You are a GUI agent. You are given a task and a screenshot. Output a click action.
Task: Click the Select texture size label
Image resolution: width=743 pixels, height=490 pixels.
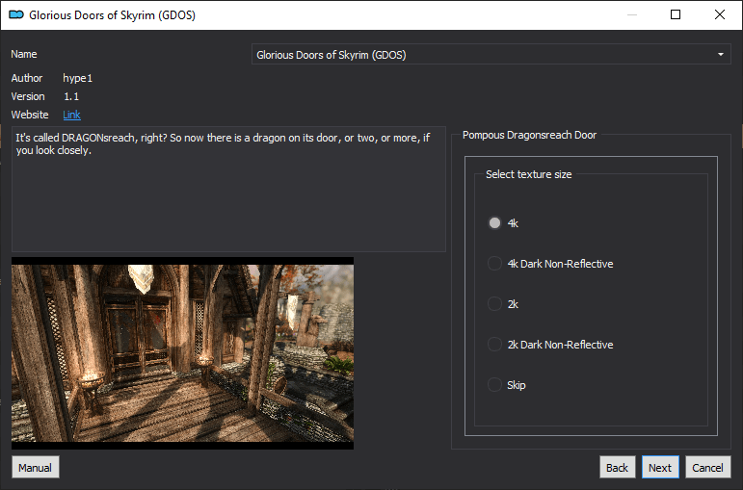pyautogui.click(x=528, y=174)
